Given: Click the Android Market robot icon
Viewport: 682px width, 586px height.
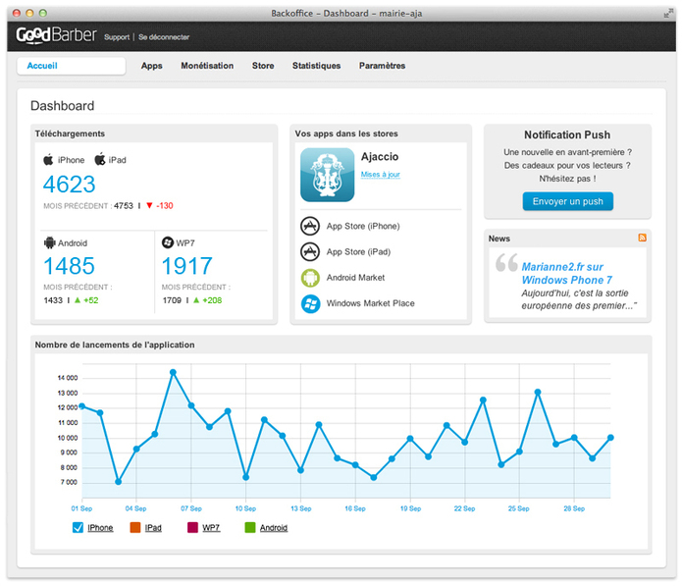Looking at the screenshot, I should click(310, 278).
